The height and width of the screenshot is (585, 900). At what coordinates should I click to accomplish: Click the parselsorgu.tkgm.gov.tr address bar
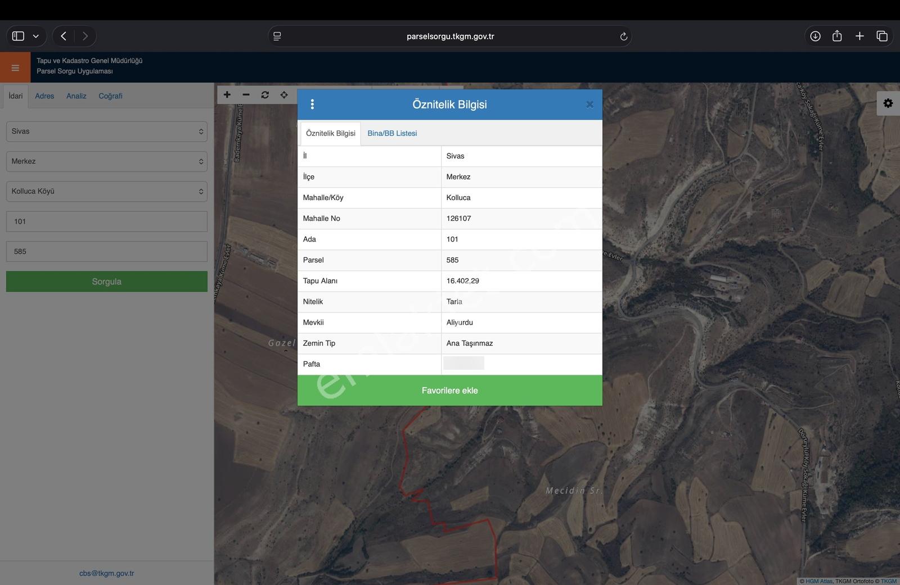point(450,37)
